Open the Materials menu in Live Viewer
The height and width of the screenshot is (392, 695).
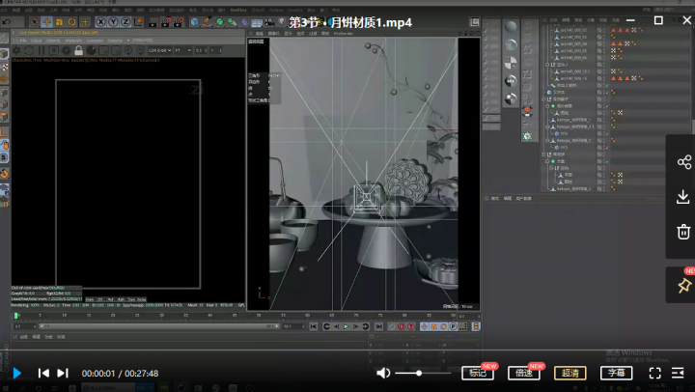73,41
